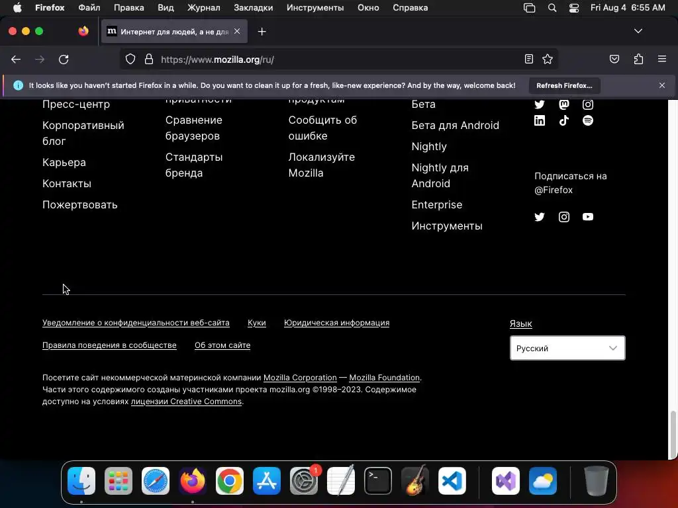
Task: Open Сравнение браузеров link
Action: pyautogui.click(x=194, y=128)
